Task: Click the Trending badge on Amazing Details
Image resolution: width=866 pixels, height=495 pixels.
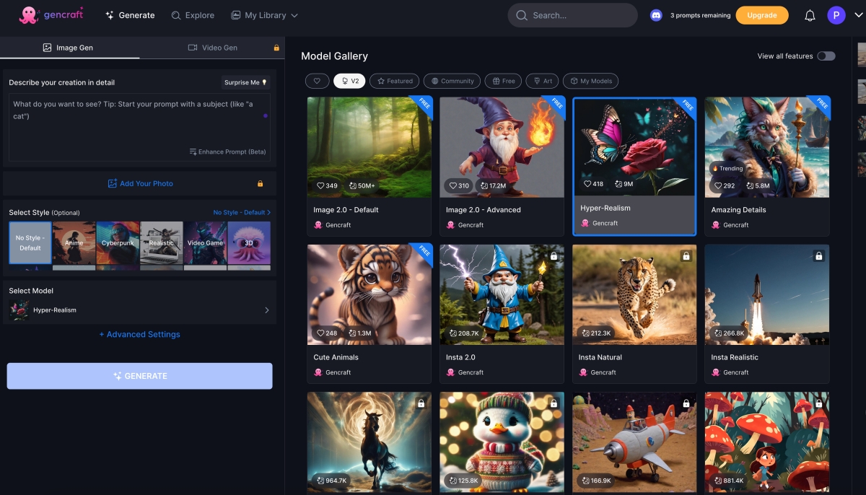Action: [x=727, y=168]
